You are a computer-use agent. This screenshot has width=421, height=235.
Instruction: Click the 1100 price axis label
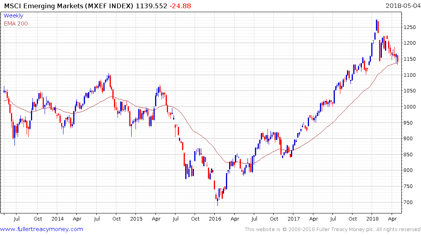pyautogui.click(x=410, y=75)
